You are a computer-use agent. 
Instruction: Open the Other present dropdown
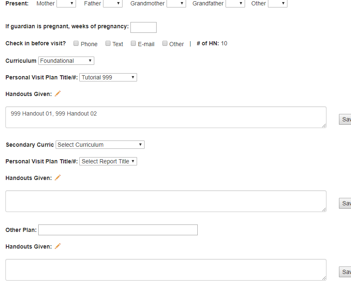pos(277,3)
